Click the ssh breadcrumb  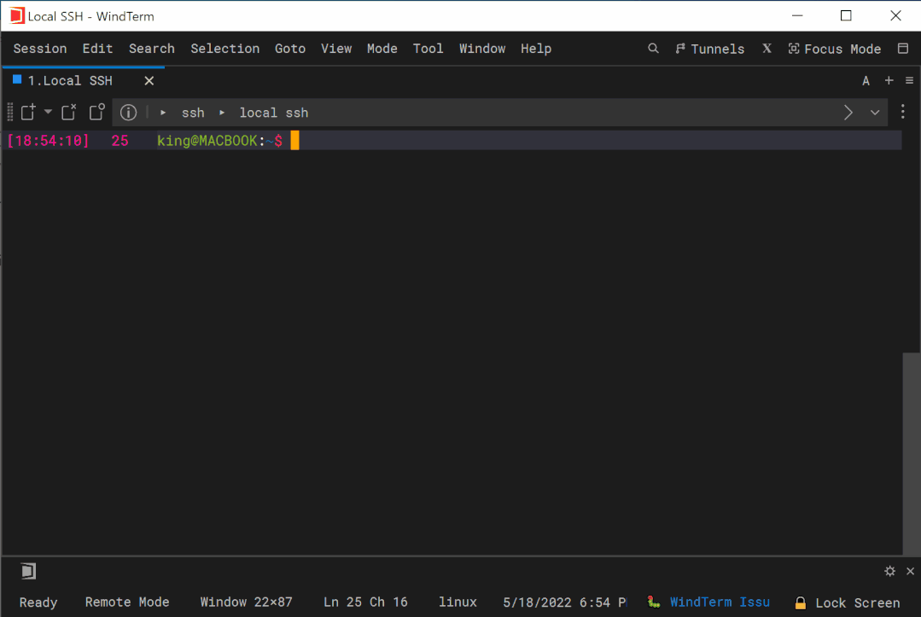point(193,113)
